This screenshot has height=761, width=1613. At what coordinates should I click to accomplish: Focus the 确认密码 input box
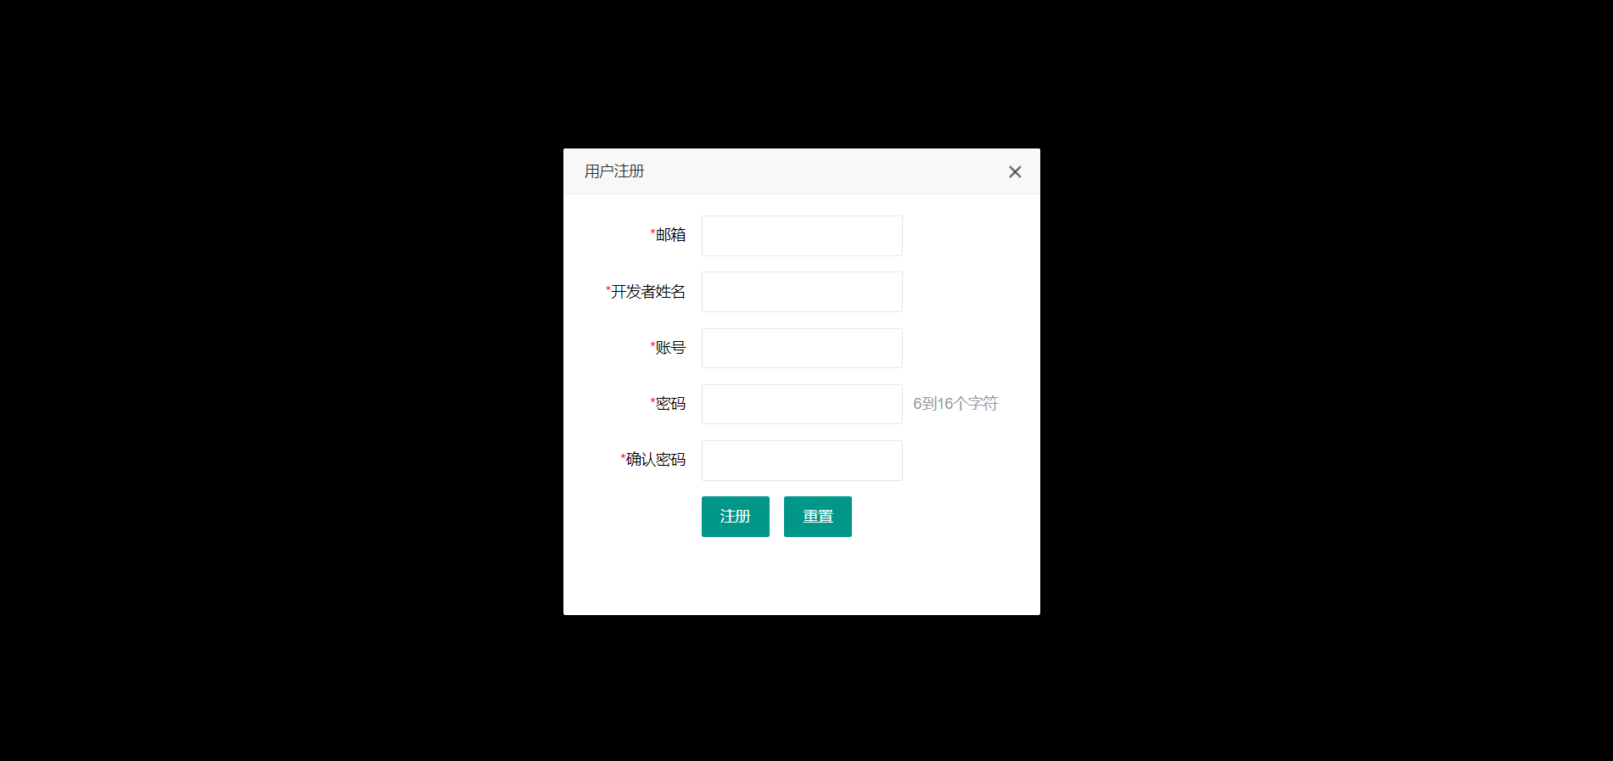(x=802, y=461)
